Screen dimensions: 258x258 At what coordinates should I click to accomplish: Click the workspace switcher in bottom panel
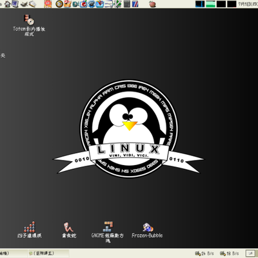[x=250, y=253]
